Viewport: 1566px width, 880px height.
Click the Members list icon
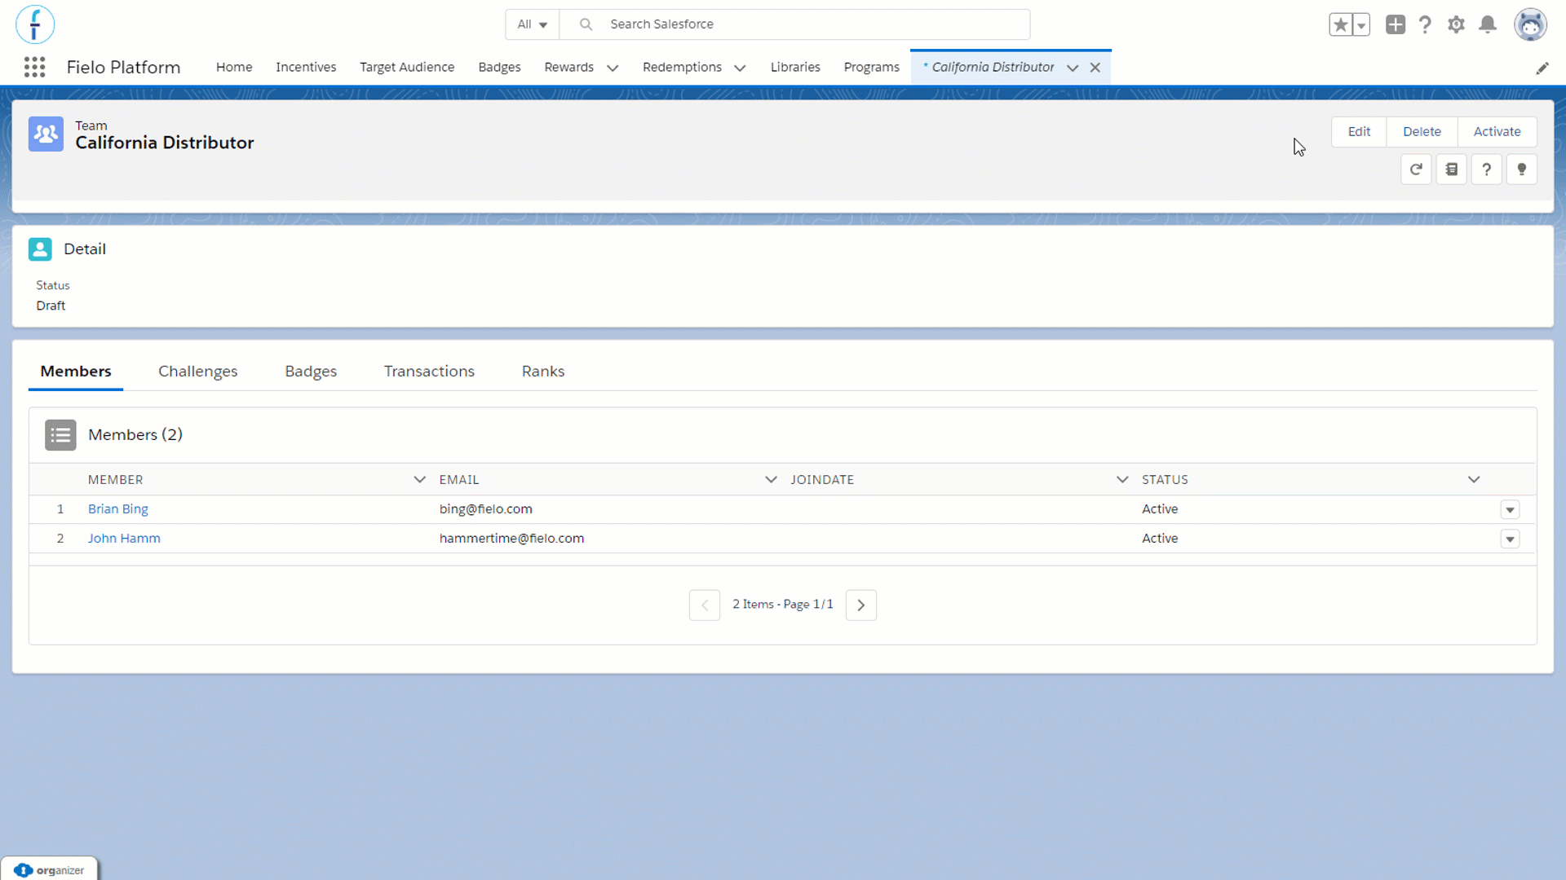[x=60, y=435]
